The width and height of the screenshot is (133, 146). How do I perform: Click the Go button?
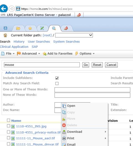pyautogui.click(x=86, y=65)
